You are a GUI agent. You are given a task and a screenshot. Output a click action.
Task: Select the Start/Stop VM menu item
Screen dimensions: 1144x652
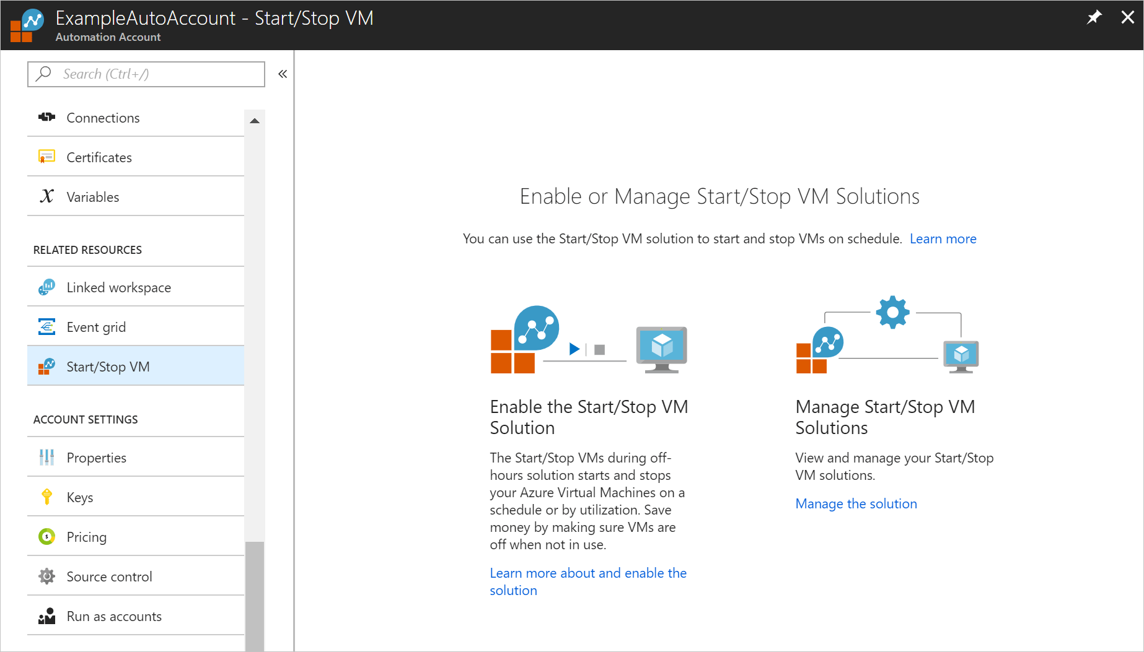coord(136,367)
